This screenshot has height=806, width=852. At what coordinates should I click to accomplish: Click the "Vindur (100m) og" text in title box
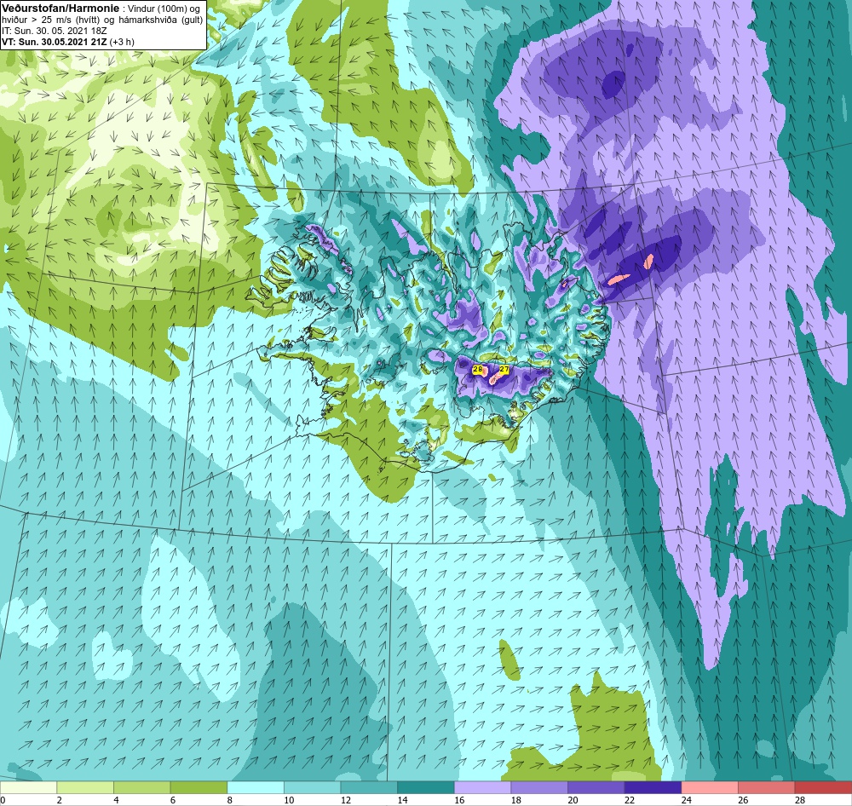pos(164,9)
